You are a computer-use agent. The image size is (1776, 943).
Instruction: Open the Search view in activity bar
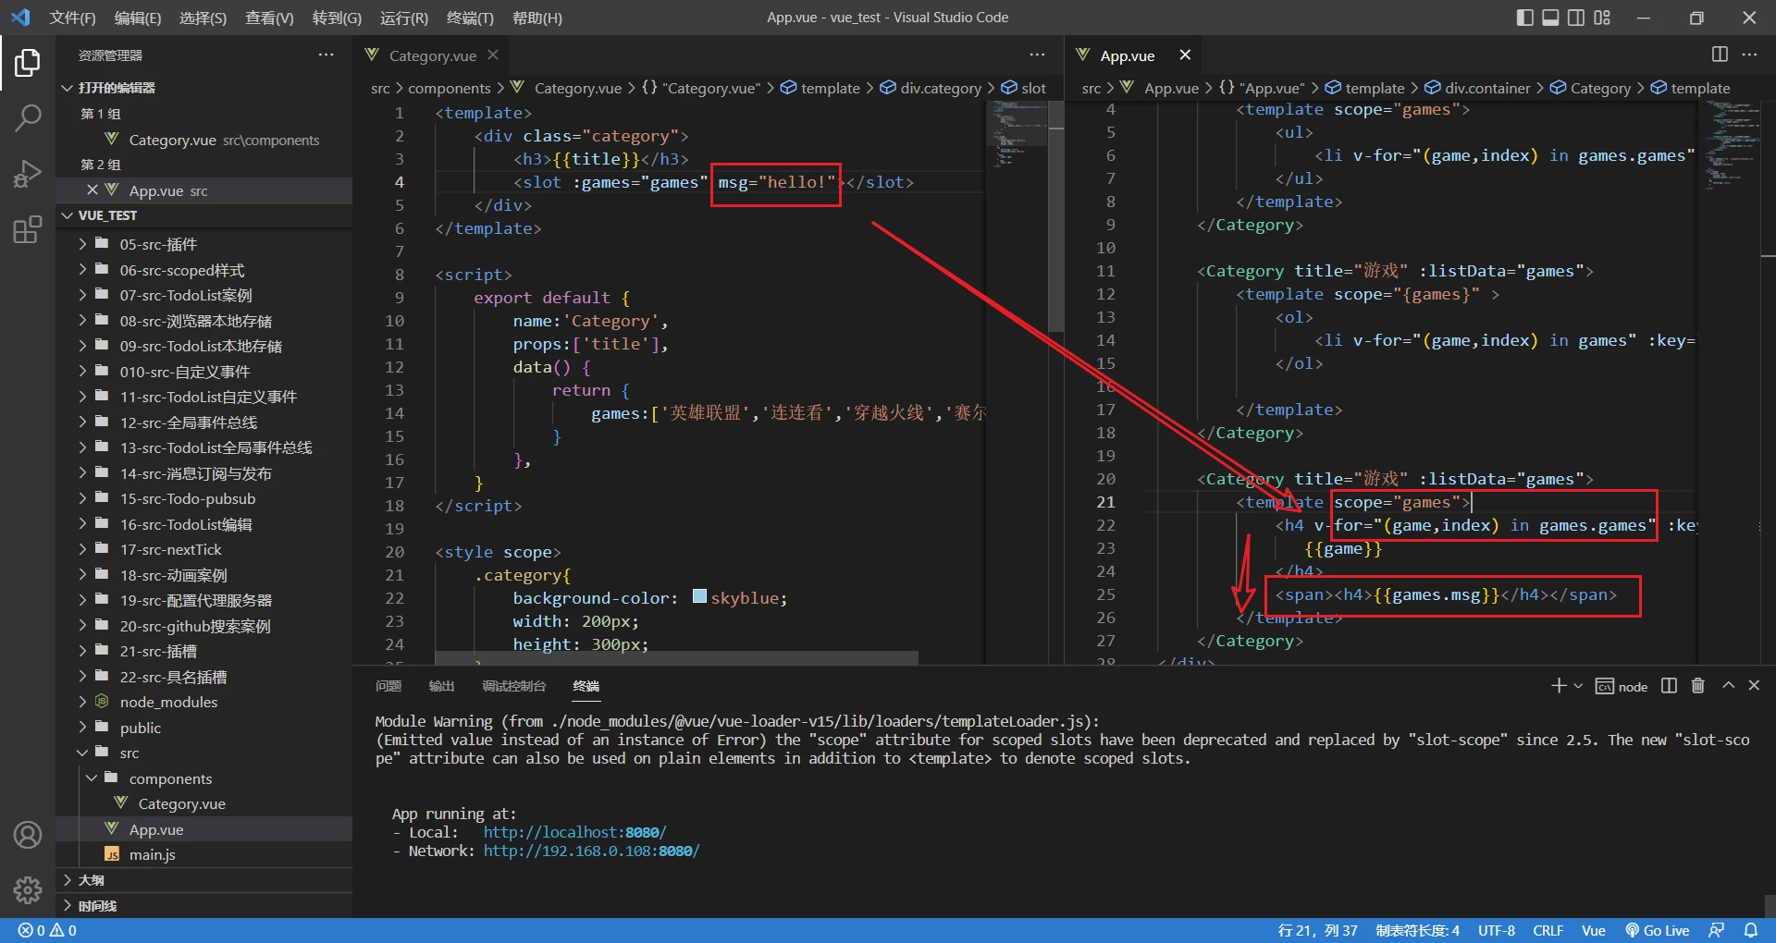[28, 117]
